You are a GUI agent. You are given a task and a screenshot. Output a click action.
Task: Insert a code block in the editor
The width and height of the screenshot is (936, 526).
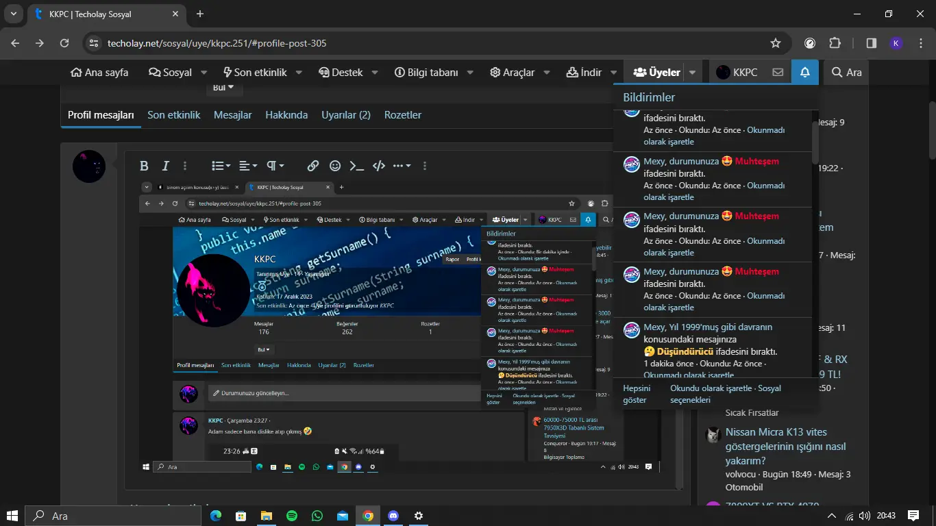[x=378, y=166]
